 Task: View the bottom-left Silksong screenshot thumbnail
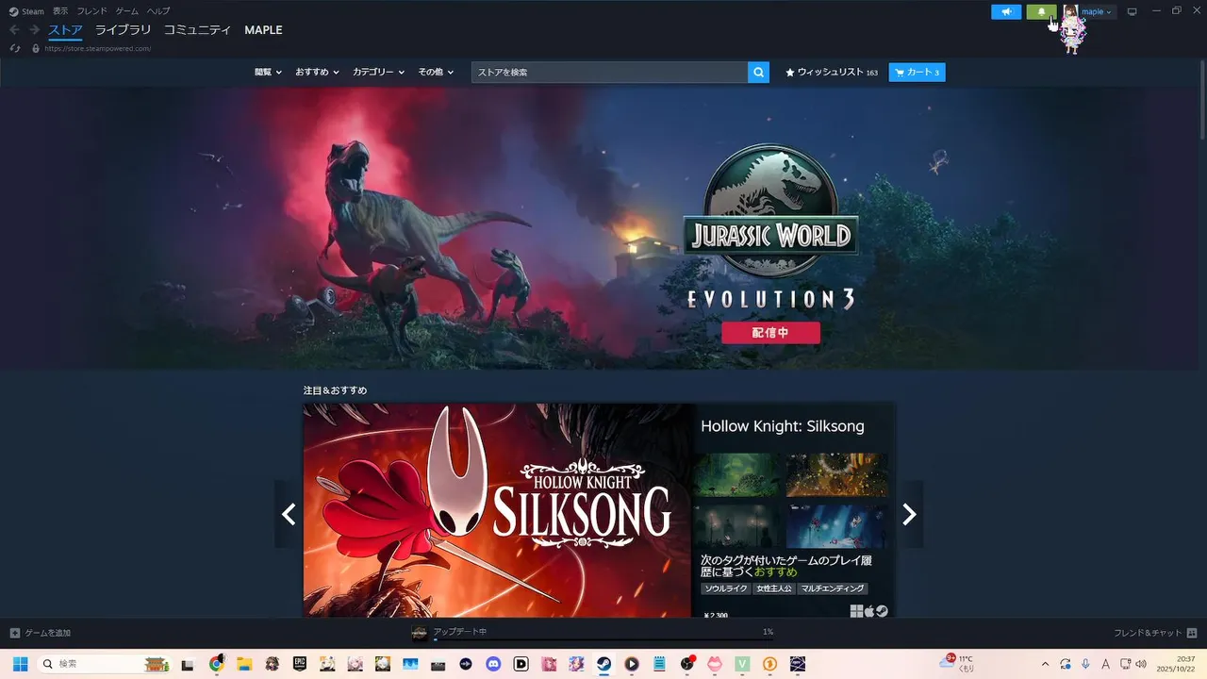click(x=736, y=525)
